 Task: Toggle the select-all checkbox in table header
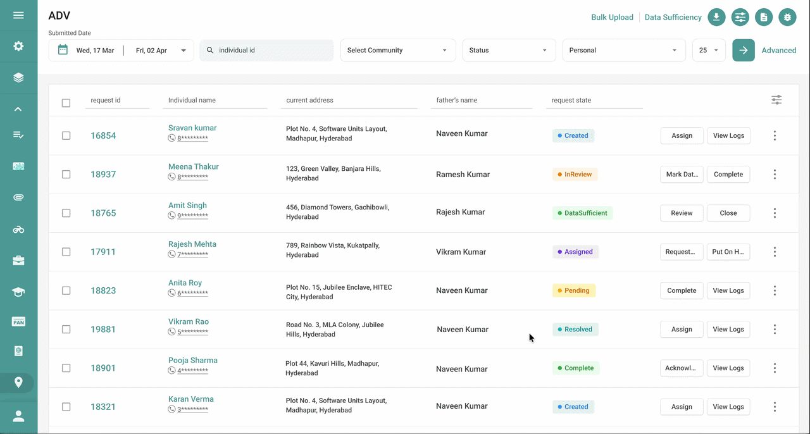66,103
